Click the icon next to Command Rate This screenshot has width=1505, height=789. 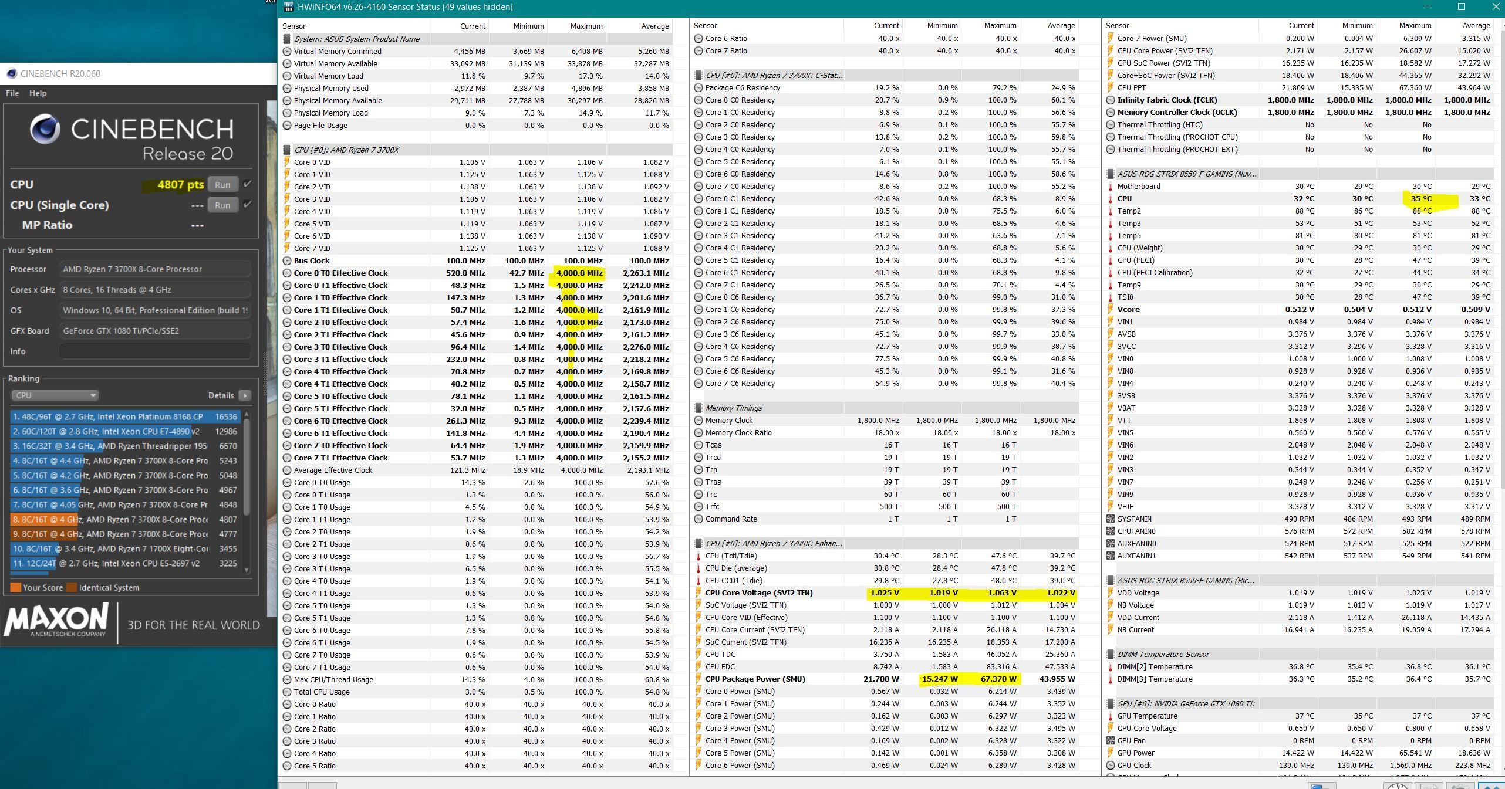pyautogui.click(x=698, y=519)
